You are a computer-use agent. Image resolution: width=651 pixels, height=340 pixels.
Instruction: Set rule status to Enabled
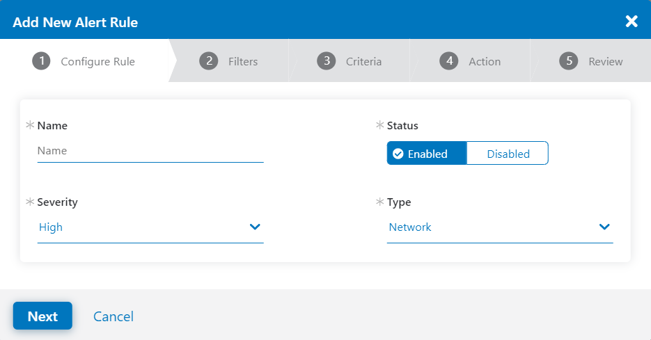(427, 154)
